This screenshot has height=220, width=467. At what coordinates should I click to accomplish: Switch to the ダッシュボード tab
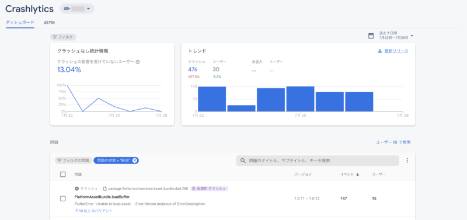(20, 22)
